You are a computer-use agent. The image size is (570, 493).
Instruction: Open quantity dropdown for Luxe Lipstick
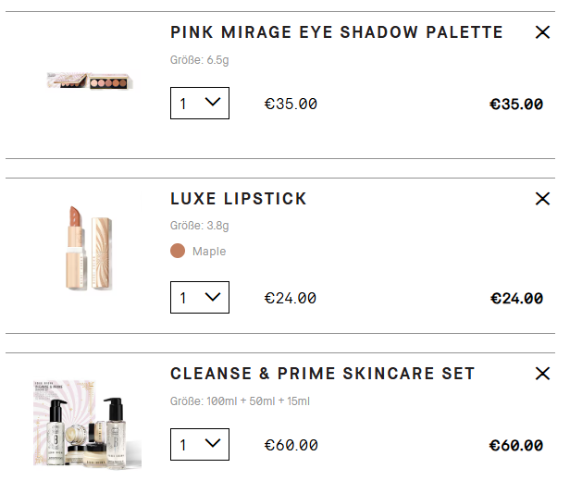tap(200, 298)
